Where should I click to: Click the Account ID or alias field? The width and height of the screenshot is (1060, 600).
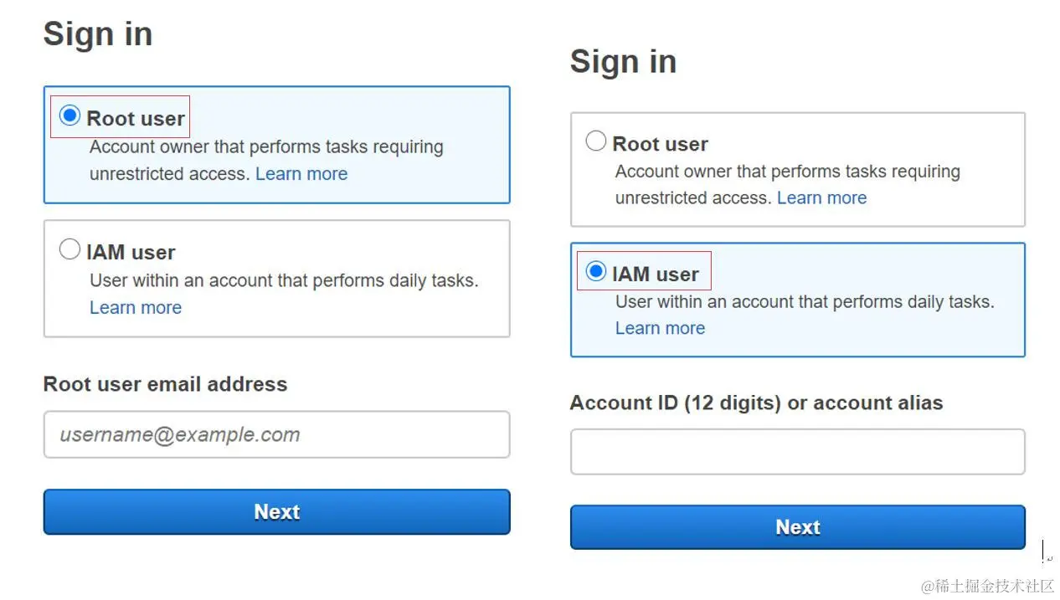pos(797,451)
